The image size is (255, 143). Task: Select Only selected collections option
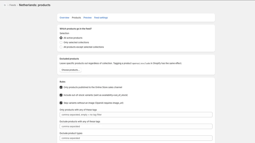[x=61, y=42]
